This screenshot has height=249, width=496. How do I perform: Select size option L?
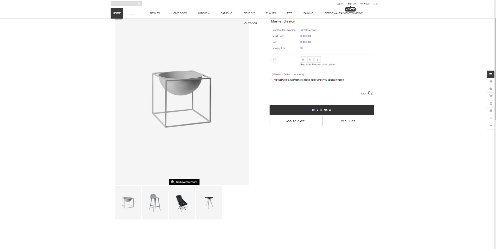point(318,59)
